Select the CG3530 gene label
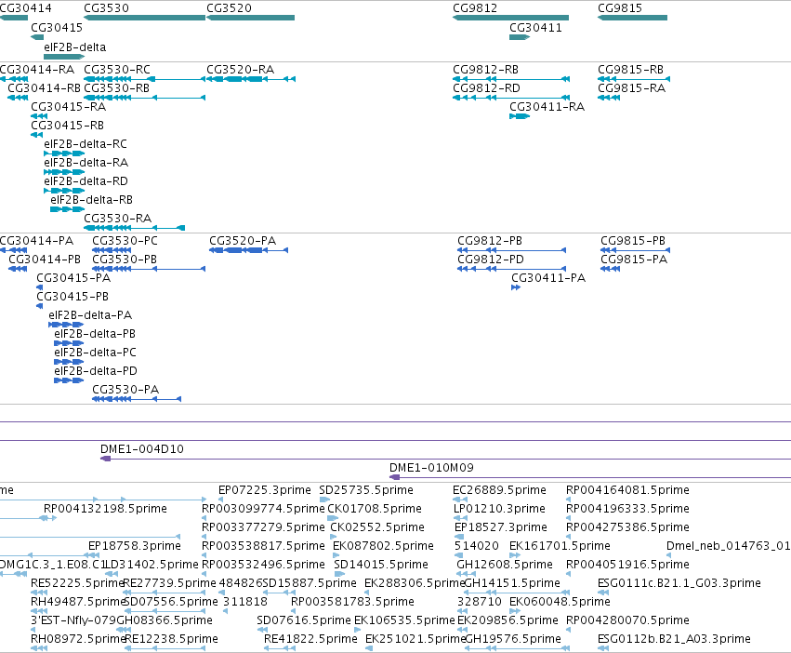Screen dimensions: 791x653 coord(107,8)
